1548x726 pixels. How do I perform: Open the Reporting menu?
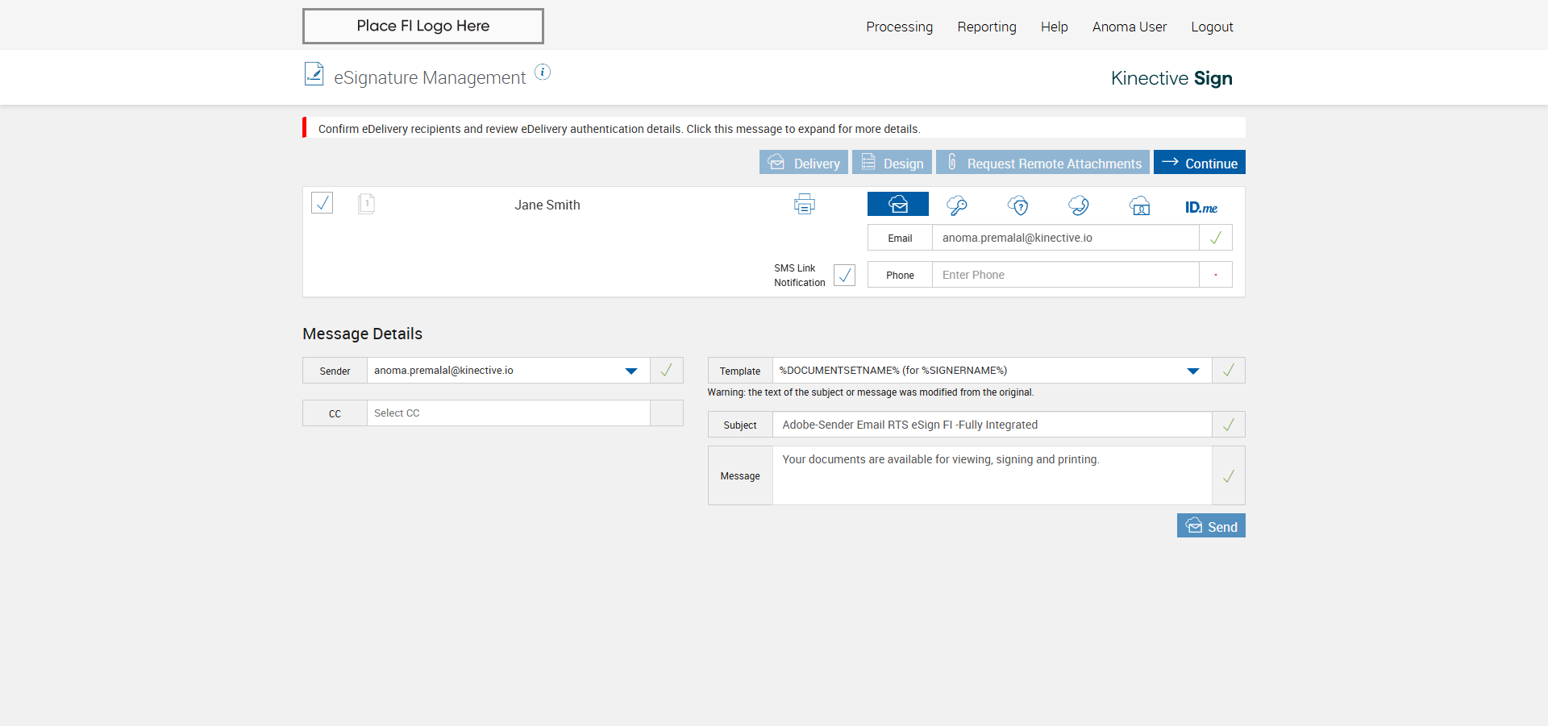click(986, 27)
